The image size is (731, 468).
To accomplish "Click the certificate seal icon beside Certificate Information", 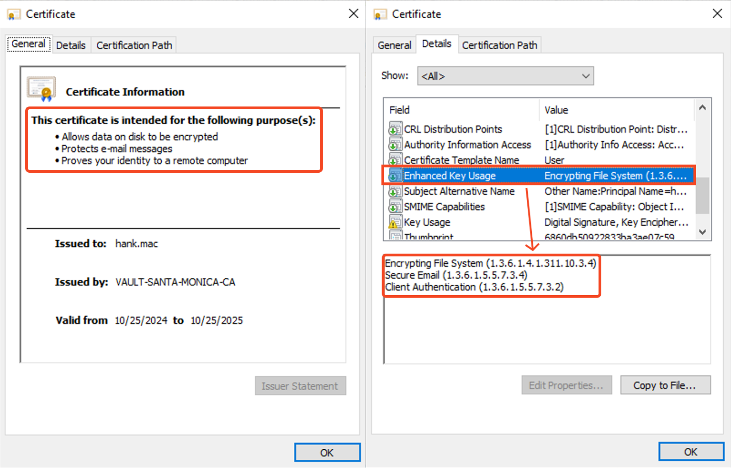I will pyautogui.click(x=41, y=88).
